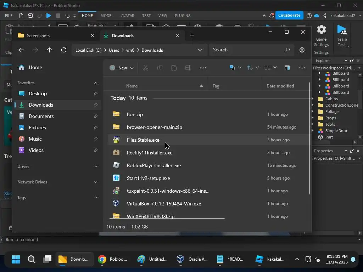363x272 pixels.
Task: Click the Cut scissors icon in file toolbar
Action: tap(146, 68)
